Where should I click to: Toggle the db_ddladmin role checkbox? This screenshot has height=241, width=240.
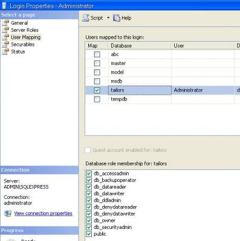click(89, 201)
